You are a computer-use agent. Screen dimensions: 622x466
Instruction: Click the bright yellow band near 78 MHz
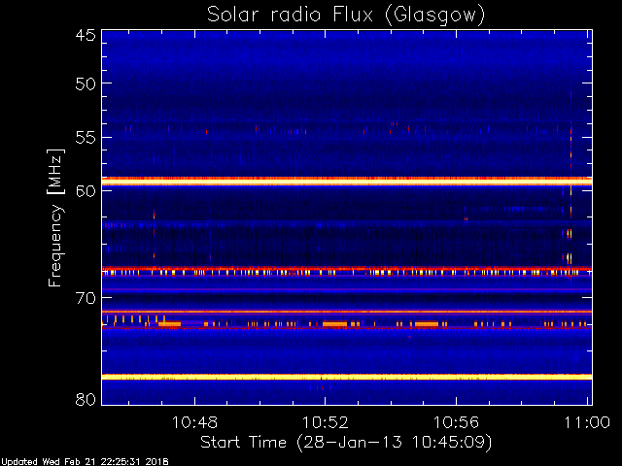[x=347, y=377]
